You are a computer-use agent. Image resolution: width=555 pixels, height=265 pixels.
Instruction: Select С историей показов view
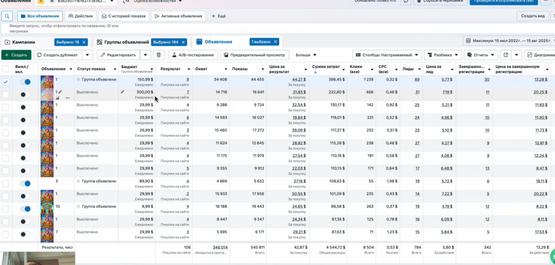(124, 16)
